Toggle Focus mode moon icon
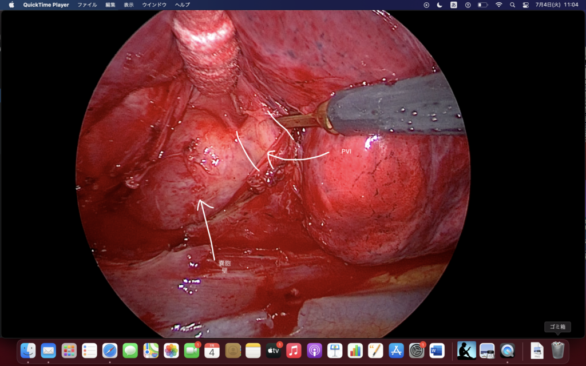The width and height of the screenshot is (586, 366). point(439,5)
